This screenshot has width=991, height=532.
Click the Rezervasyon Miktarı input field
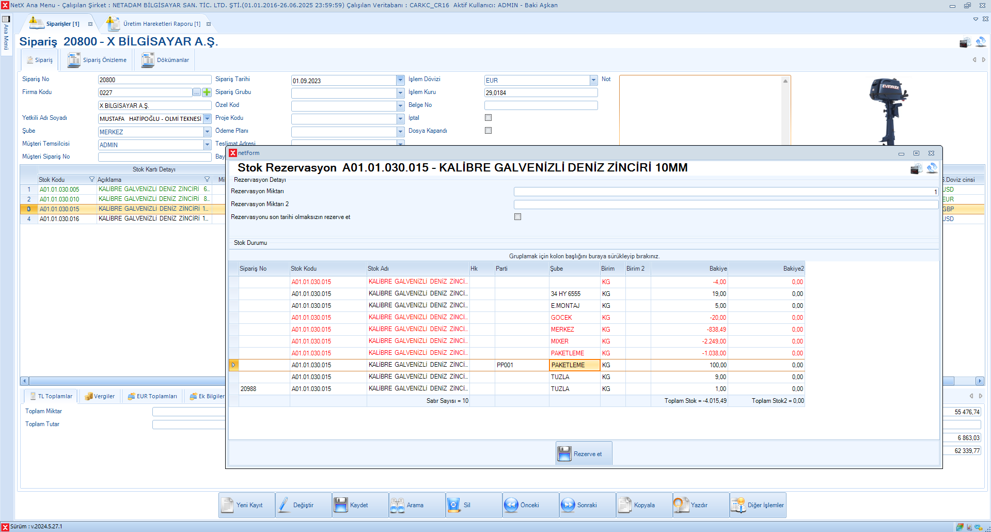pyautogui.click(x=725, y=192)
